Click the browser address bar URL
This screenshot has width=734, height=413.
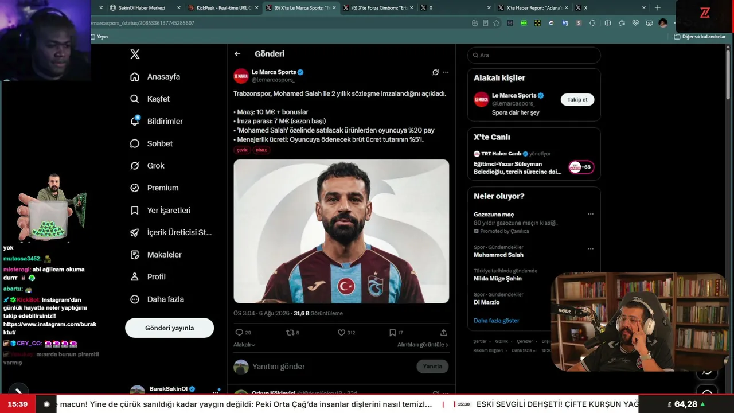point(142,23)
